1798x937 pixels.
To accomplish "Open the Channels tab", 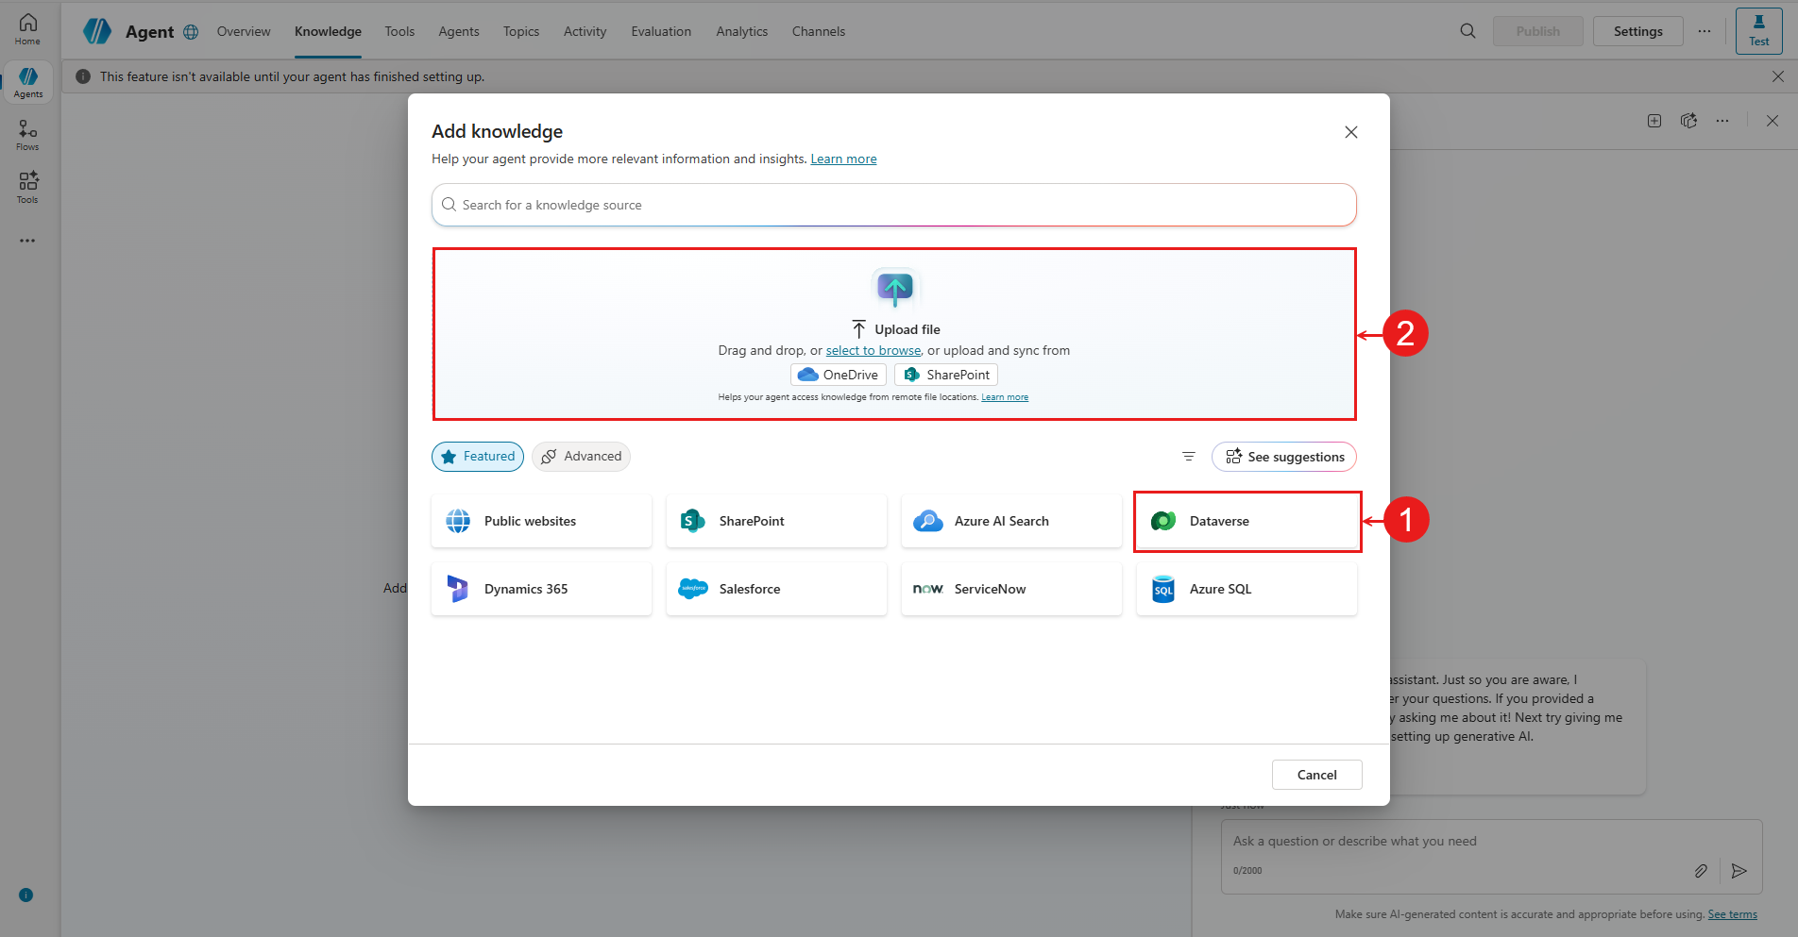I will pyautogui.click(x=819, y=31).
